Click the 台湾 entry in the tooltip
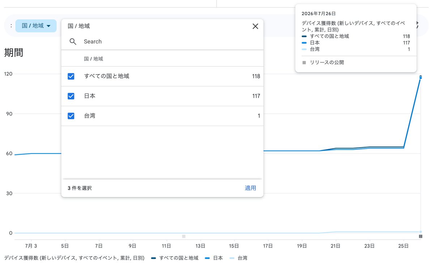434x263 pixels. (356, 49)
